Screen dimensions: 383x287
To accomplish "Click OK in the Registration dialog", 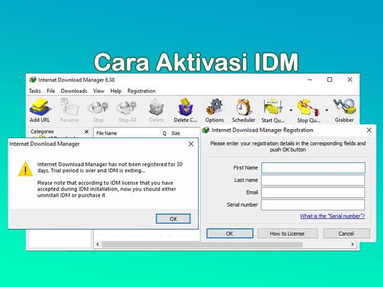I will pos(230,234).
